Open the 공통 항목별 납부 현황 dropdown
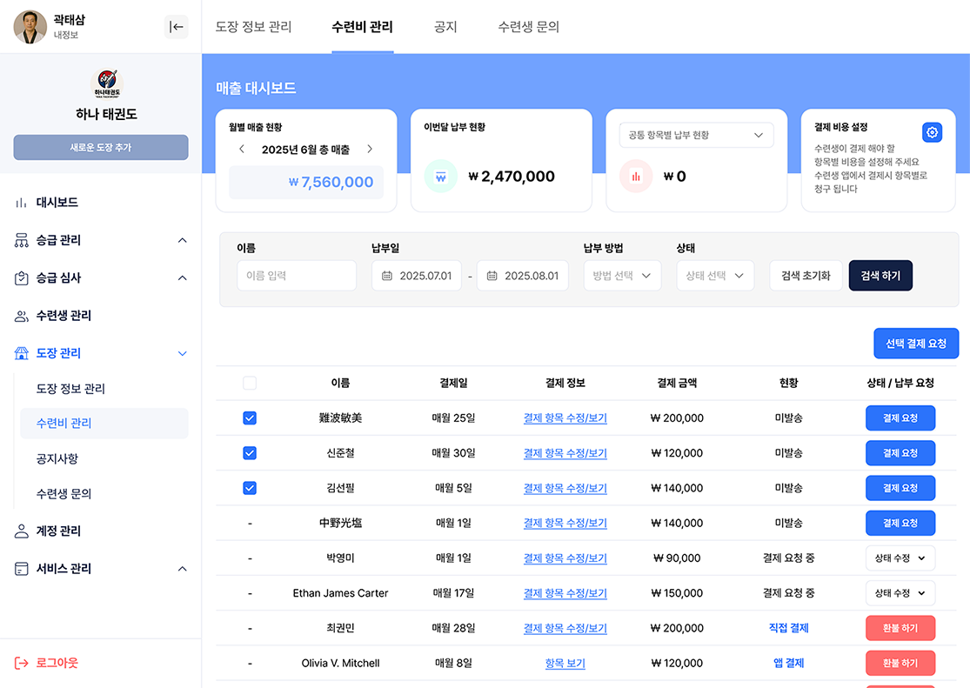The image size is (970, 688). point(693,135)
